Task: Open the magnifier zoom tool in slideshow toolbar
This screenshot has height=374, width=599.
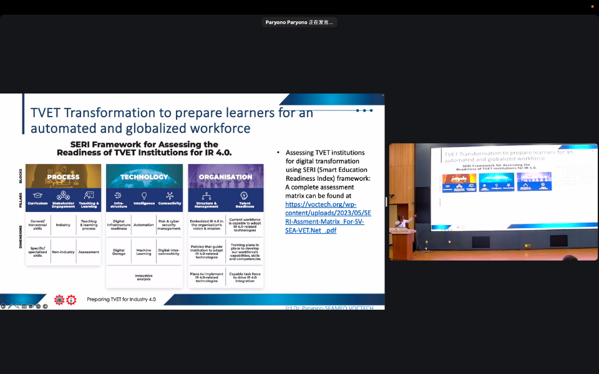Action: click(x=17, y=306)
